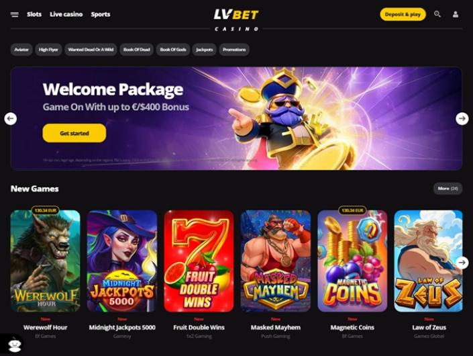Open the Fruit Double Wins thumbnail
The height and width of the screenshot is (356, 473).
pyautogui.click(x=199, y=261)
